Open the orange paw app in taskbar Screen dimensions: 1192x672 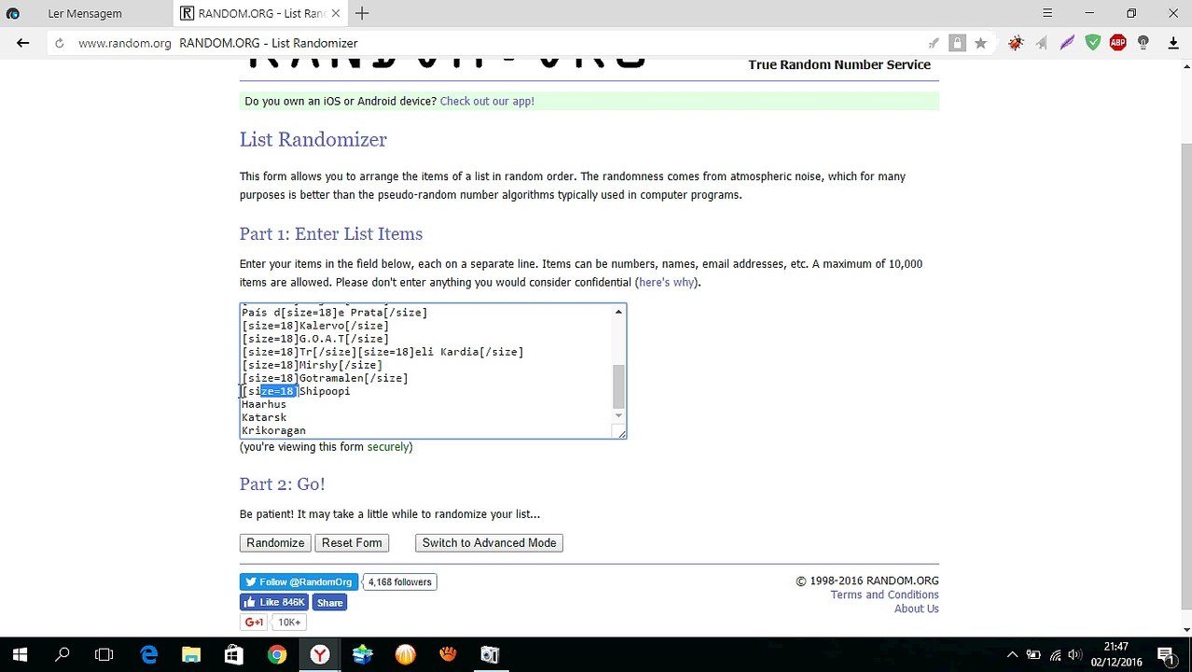pos(448,654)
